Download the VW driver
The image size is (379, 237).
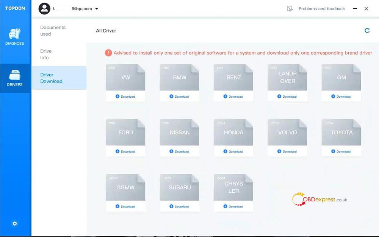(x=125, y=96)
